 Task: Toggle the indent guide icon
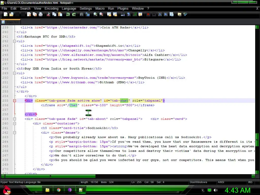coord(135,14)
